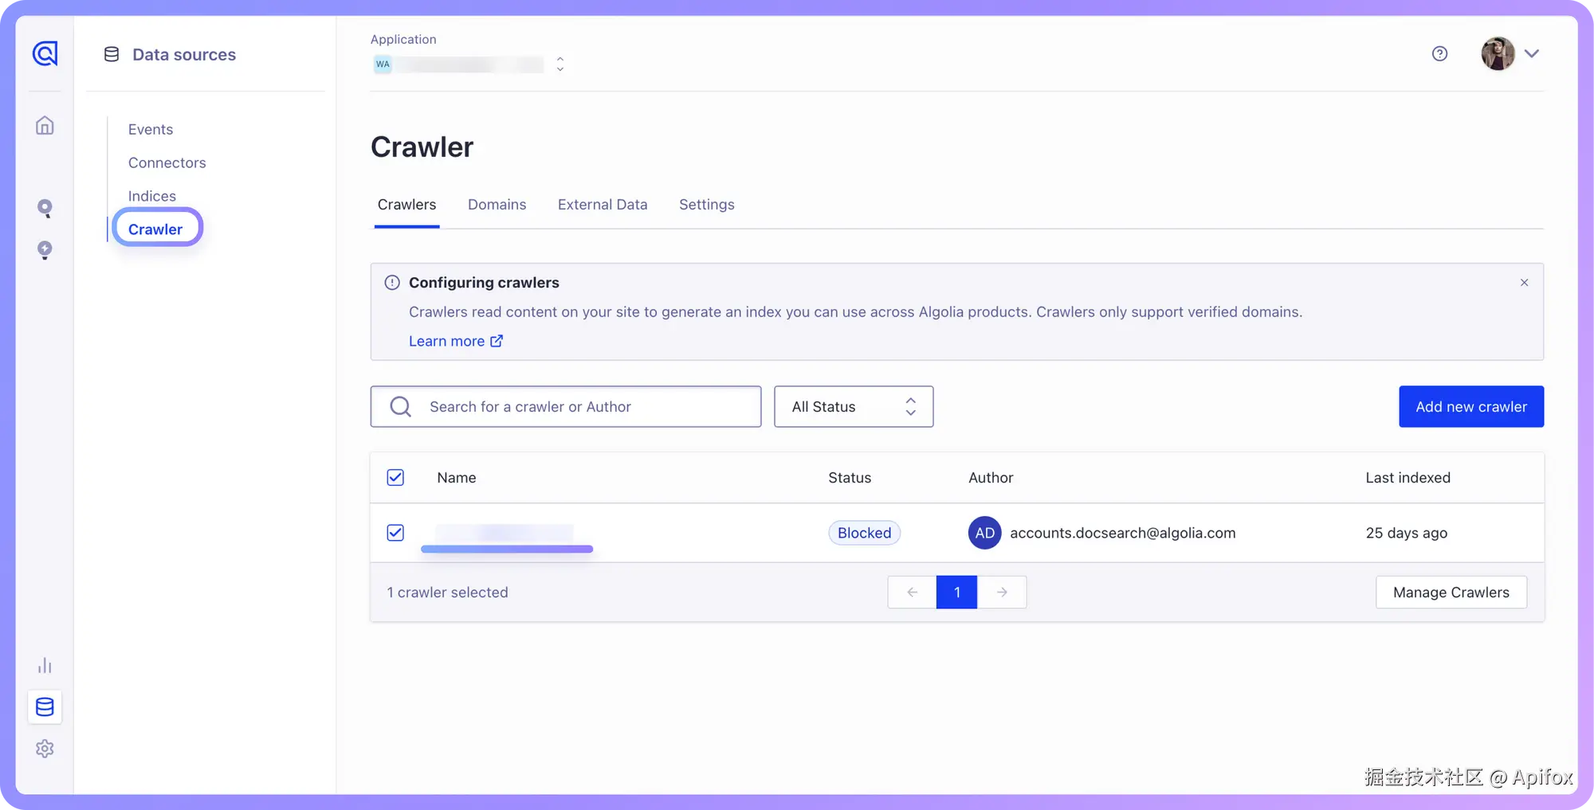This screenshot has height=810, width=1594.
Task: Open the Recommend lightbulb icon in sidebar
Action: (x=45, y=250)
